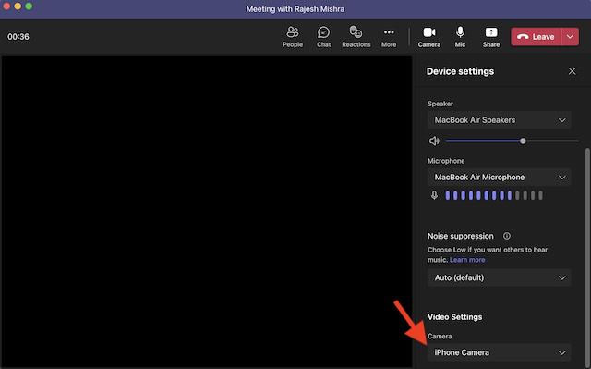Expand the Leave options arrow
The width and height of the screenshot is (591, 369).
point(570,37)
